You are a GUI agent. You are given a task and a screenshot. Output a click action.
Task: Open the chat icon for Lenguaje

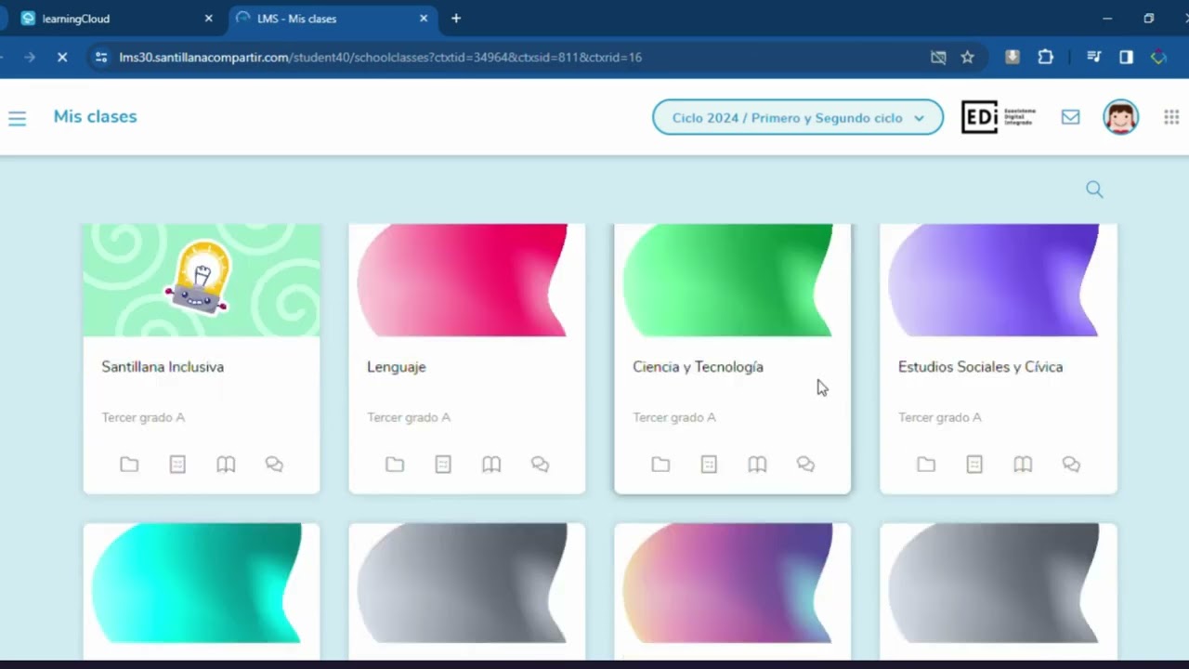540,464
